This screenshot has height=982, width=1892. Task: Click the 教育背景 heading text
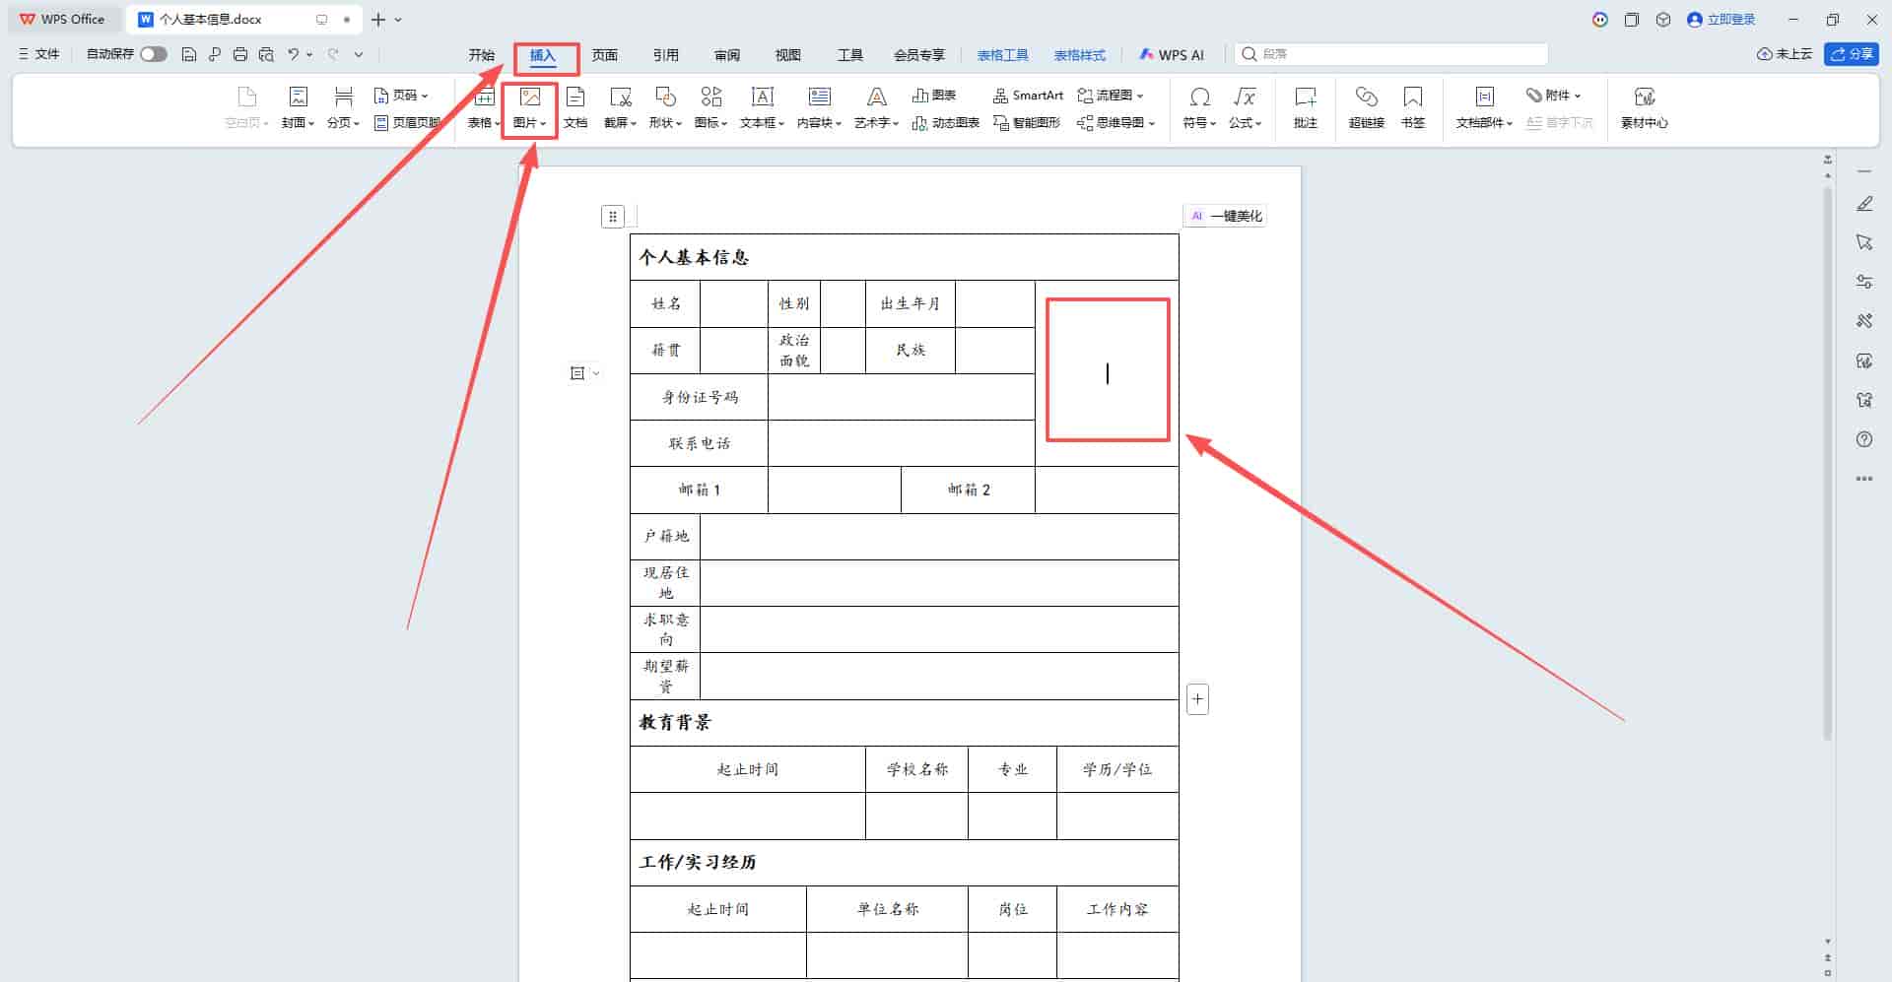[675, 722]
